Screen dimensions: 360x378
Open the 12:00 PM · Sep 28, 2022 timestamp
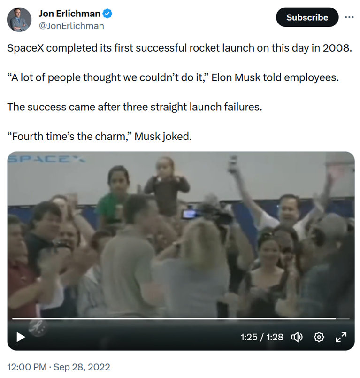59,367
